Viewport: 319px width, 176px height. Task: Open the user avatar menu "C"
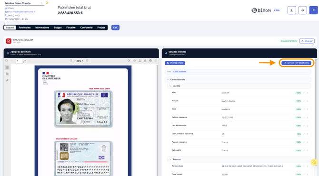click(313, 10)
